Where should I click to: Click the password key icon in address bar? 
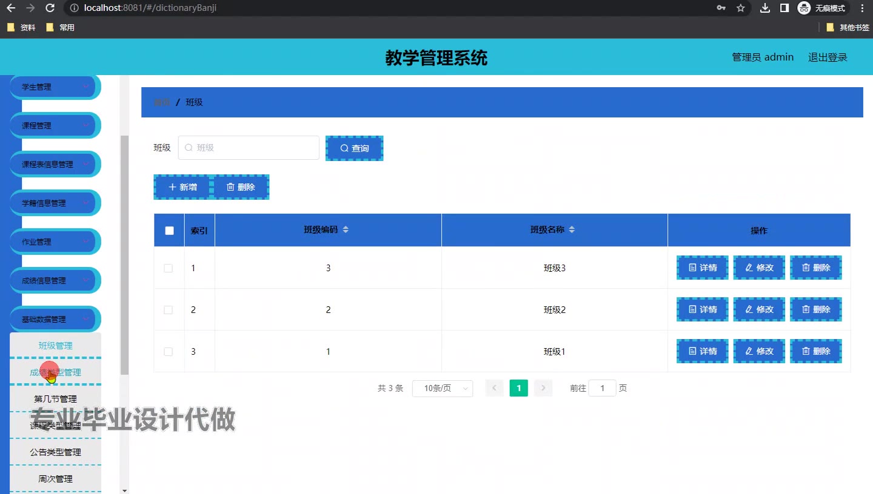click(x=721, y=8)
